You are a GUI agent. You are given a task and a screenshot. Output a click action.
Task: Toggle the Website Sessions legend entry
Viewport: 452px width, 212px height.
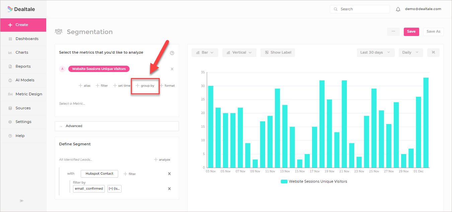(314, 182)
